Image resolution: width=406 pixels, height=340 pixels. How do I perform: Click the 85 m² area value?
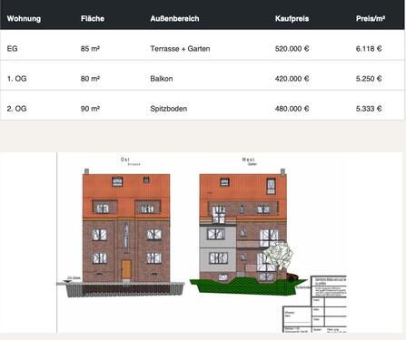click(90, 49)
